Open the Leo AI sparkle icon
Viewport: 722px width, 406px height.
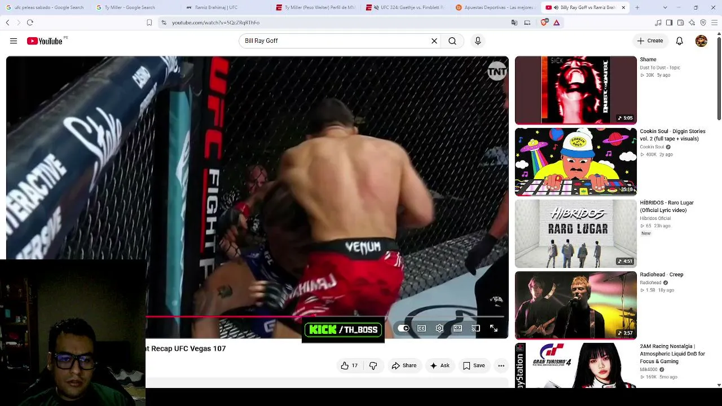(692, 23)
